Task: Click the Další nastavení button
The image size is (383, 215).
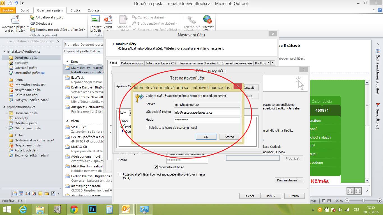Action: pyautogui.click(x=289, y=180)
